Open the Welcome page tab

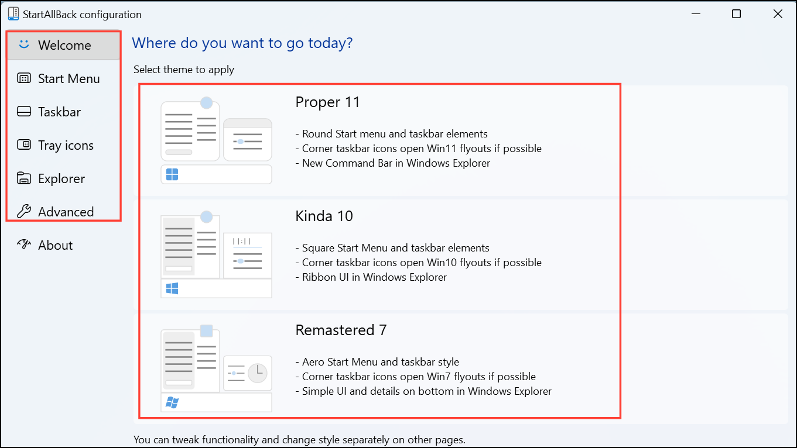[63, 45]
